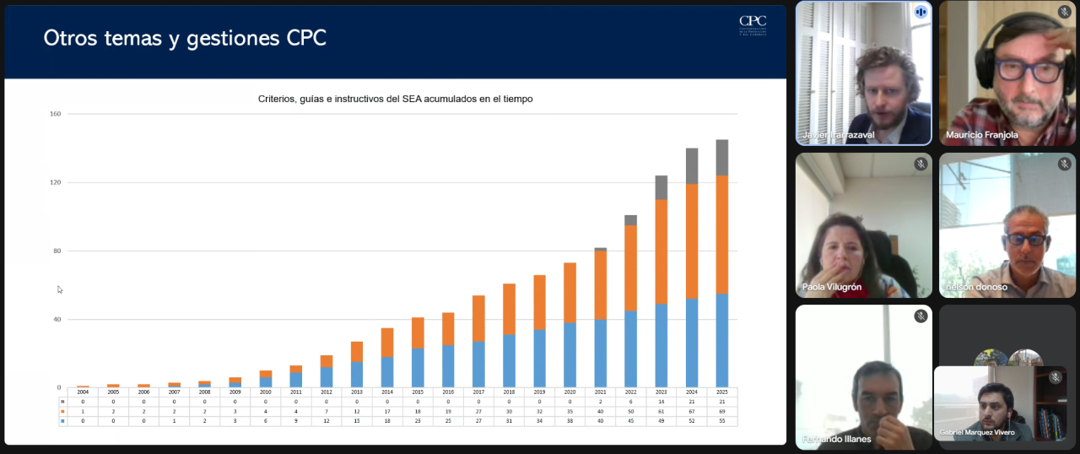1080x454 pixels.
Task: Select Paola Vilugrón's video tile
Action: [864, 225]
